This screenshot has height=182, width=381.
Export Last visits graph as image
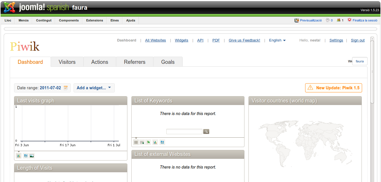32,156
